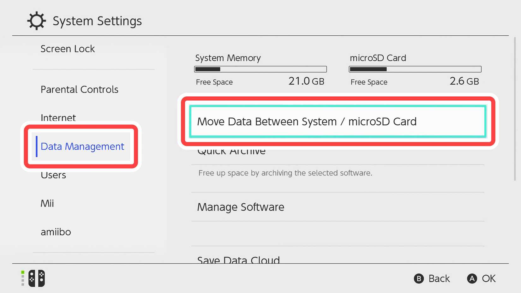
Task: Open Screen Lock settings
Action: tap(68, 49)
